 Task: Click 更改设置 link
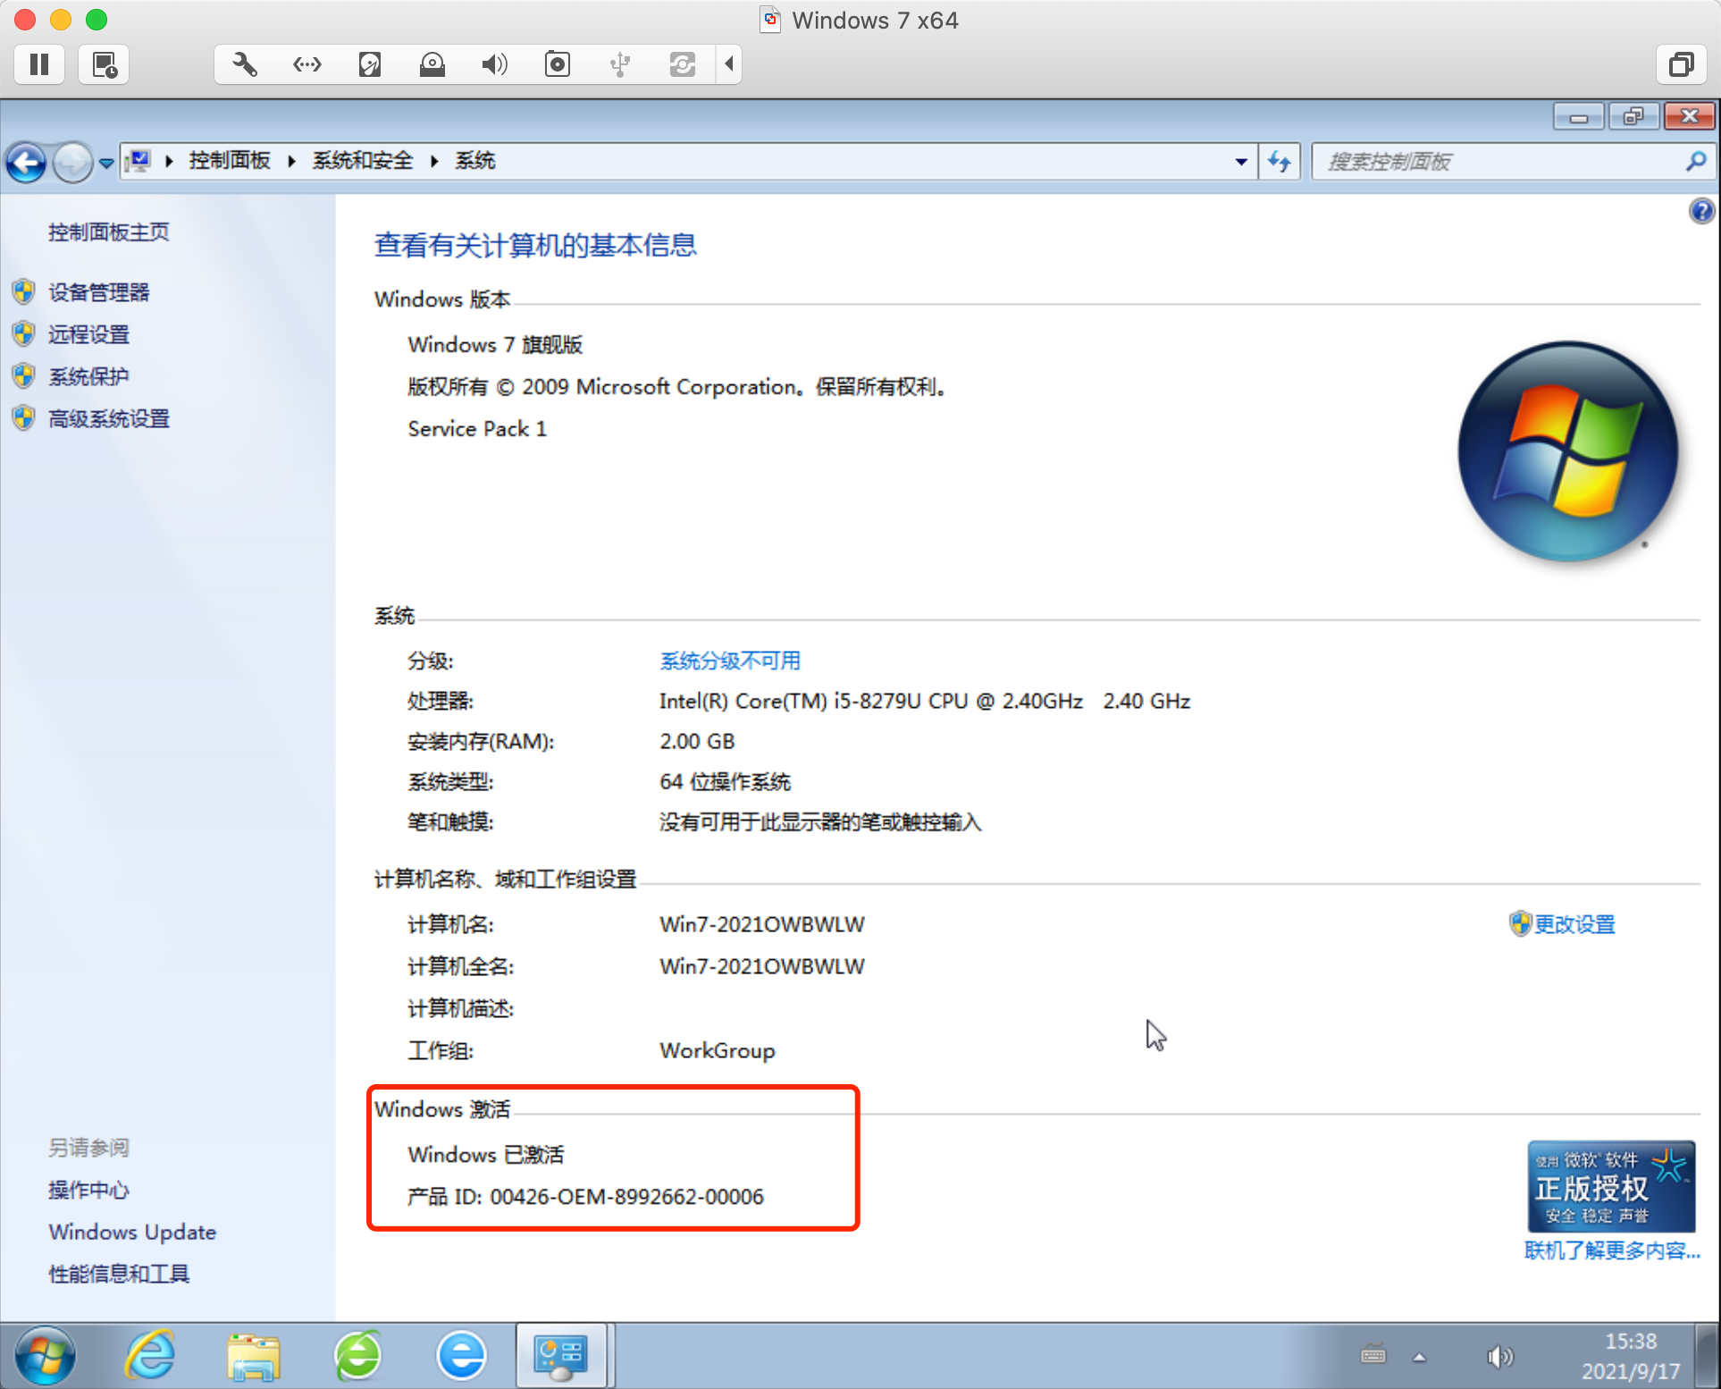[1574, 924]
